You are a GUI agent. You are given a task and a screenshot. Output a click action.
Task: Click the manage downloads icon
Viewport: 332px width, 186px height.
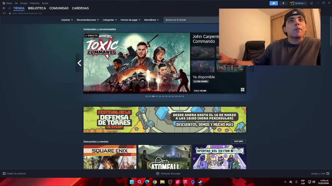tap(158, 174)
